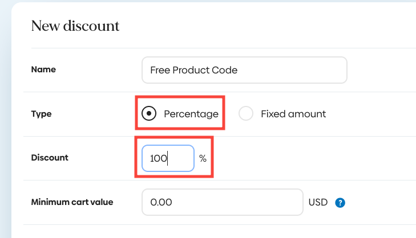
Task: Click the % suffix after Discount field
Action: [203, 158]
